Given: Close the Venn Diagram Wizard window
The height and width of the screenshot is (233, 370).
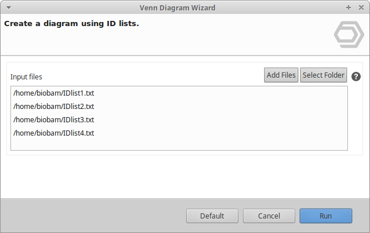Looking at the screenshot, I should pos(361,7).
